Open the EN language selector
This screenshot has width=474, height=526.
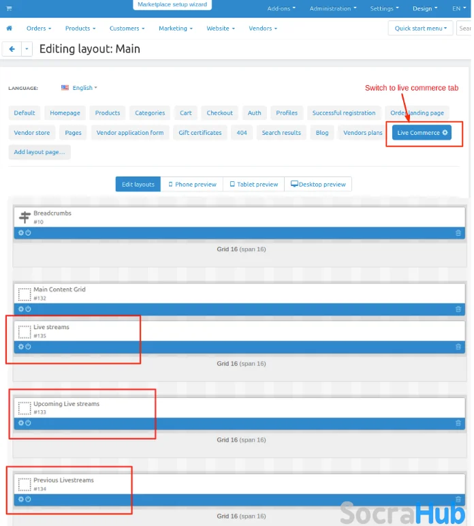coord(459,8)
